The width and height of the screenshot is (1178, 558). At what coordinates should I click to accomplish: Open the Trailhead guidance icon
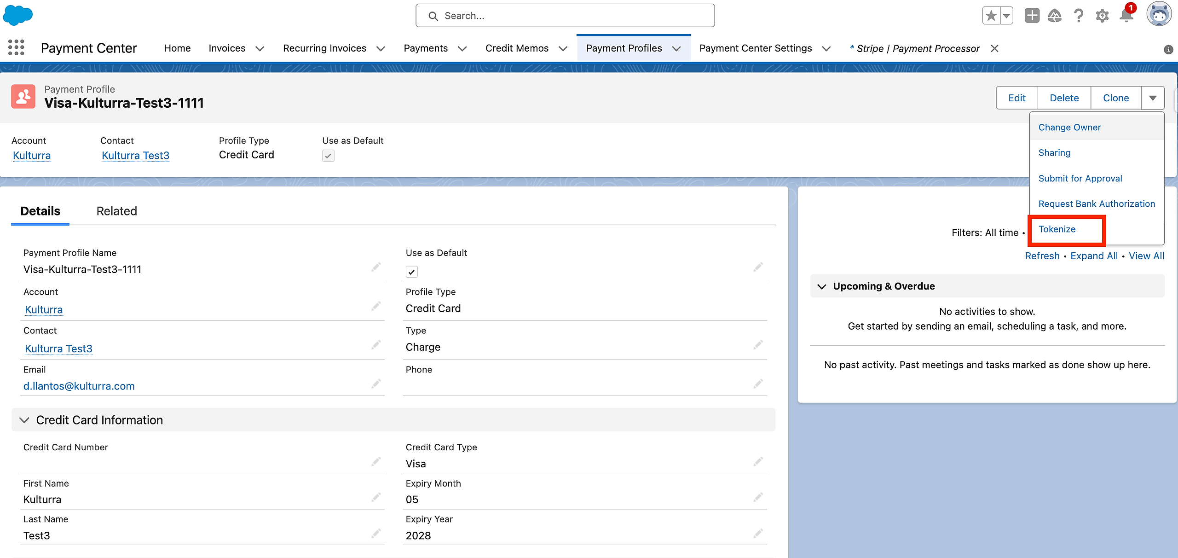[1055, 16]
